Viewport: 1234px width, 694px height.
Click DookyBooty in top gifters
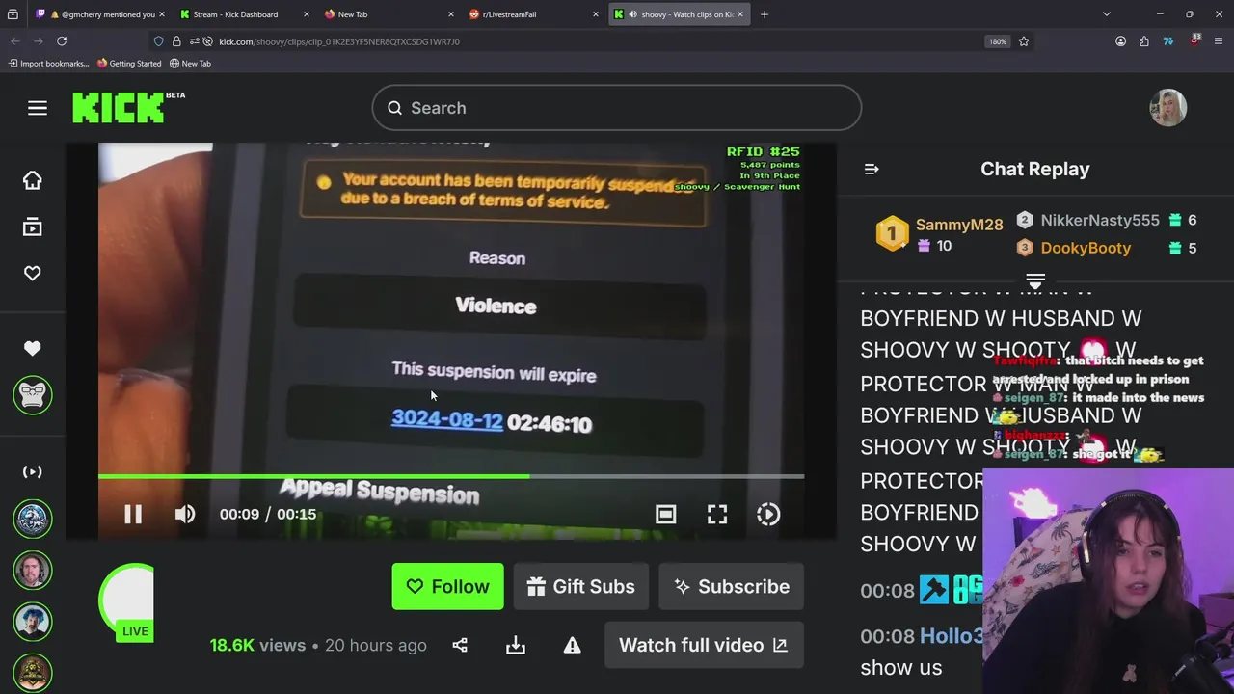(x=1086, y=248)
